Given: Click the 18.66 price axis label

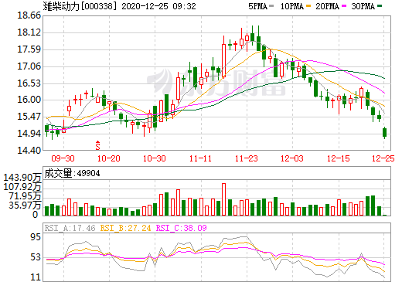Looking at the screenshot, I should (x=29, y=15).
